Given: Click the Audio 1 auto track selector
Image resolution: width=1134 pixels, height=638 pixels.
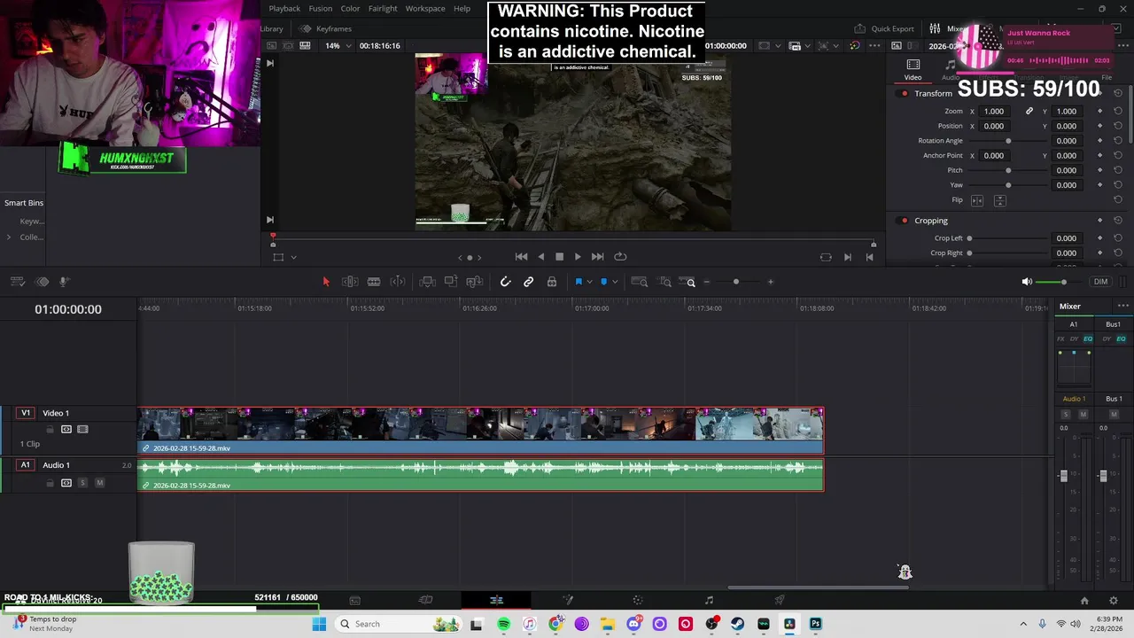Looking at the screenshot, I should (x=66, y=483).
